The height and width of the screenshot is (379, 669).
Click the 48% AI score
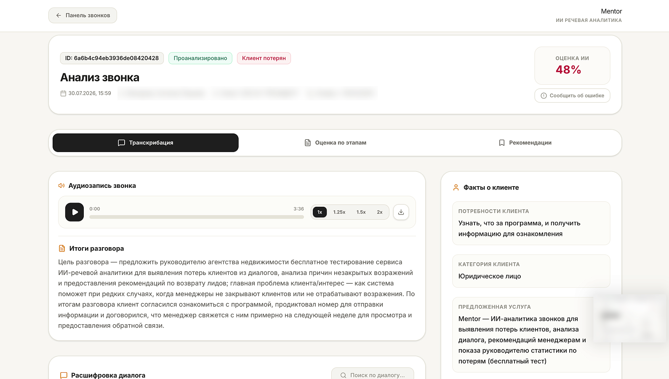click(x=568, y=70)
